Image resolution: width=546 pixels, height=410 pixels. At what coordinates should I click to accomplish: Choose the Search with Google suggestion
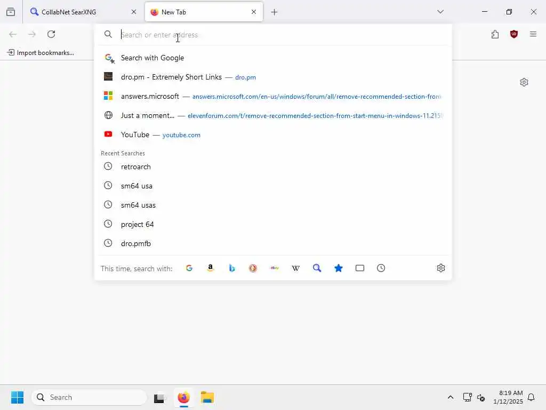[274, 58]
